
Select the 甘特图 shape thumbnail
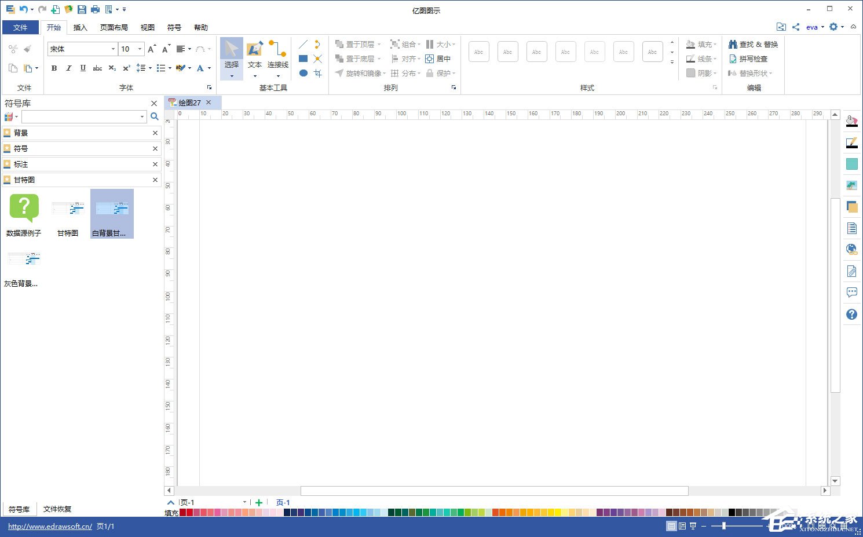pyautogui.click(x=68, y=214)
